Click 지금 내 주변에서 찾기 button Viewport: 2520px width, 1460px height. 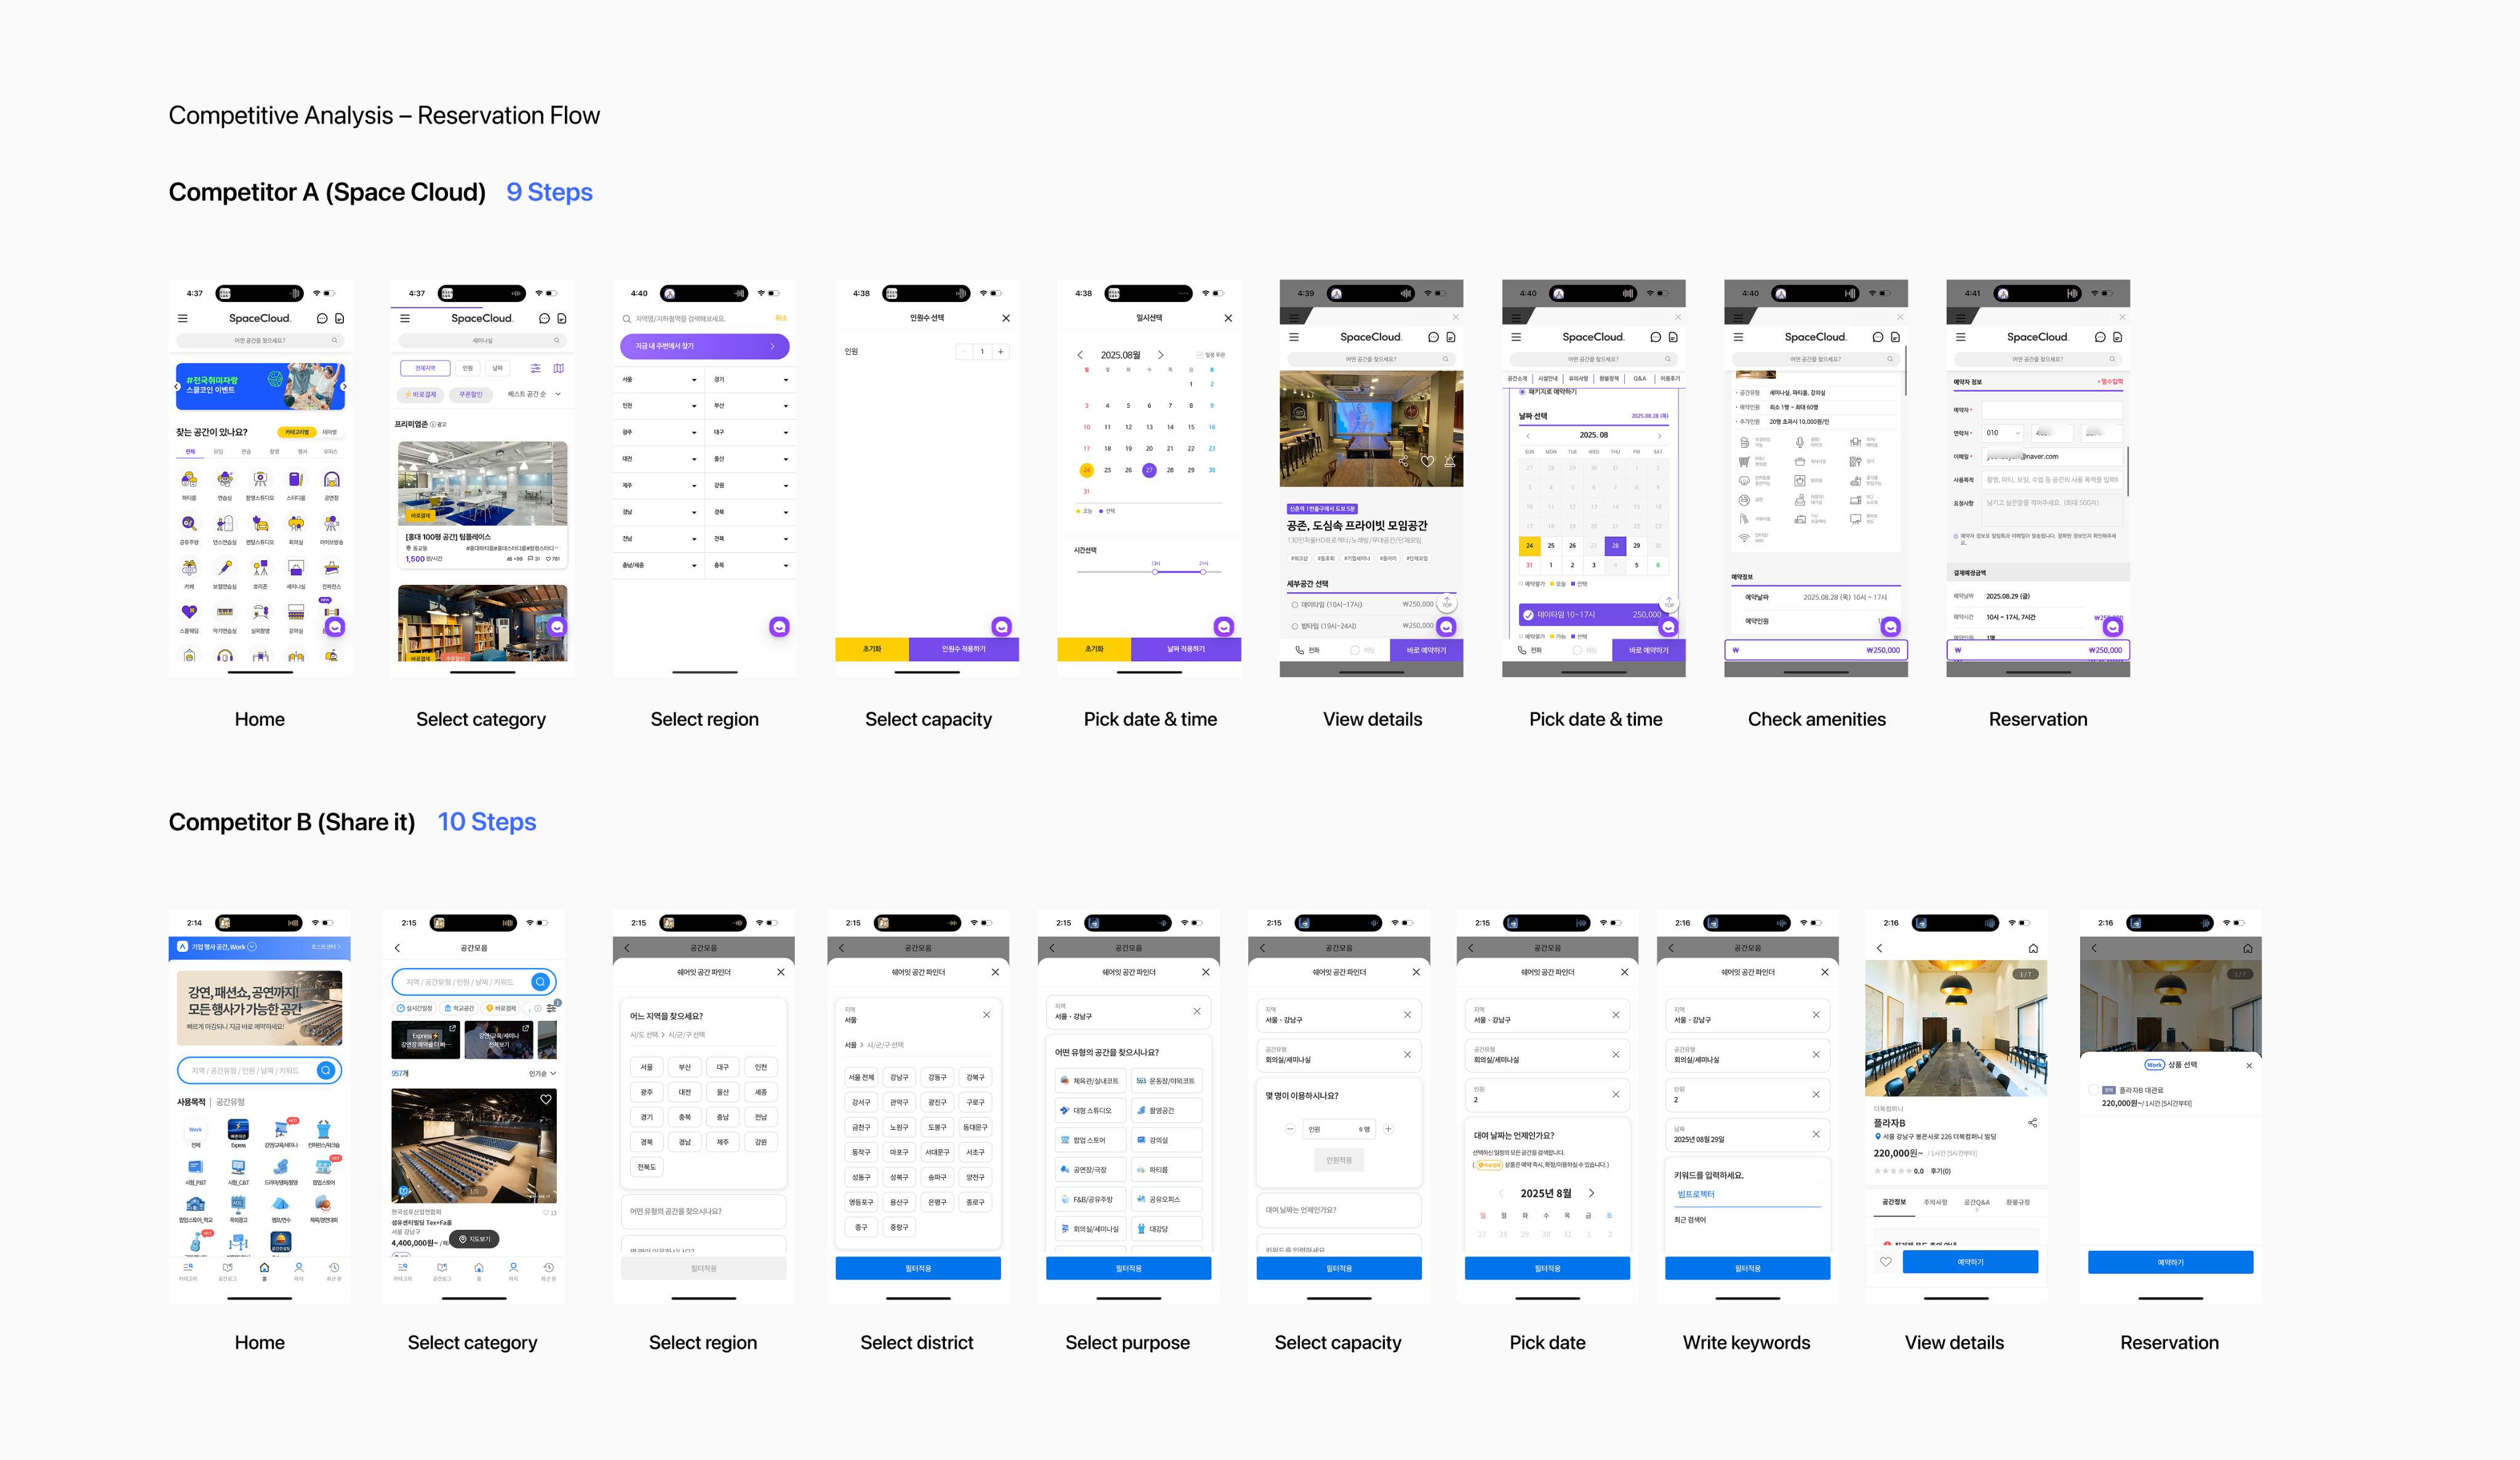[x=704, y=346]
